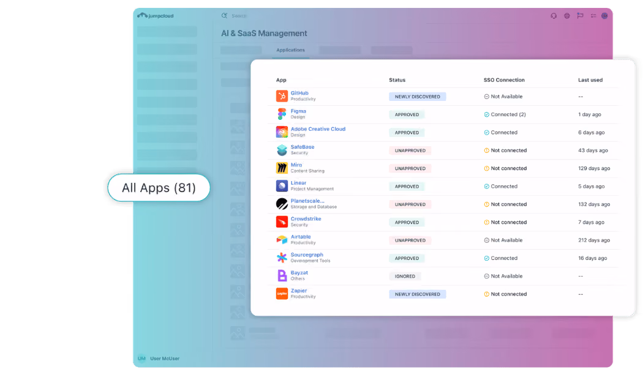The width and height of the screenshot is (643, 375).
Task: Click the flag icon in header
Action: 580,15
